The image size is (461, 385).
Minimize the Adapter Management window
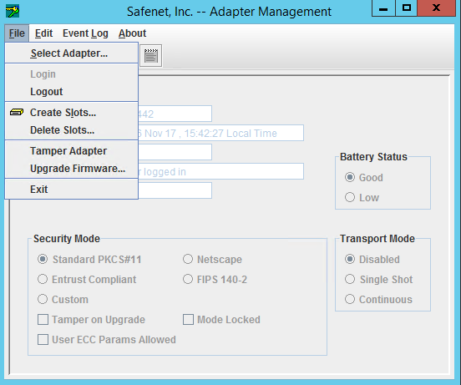[383, 8]
